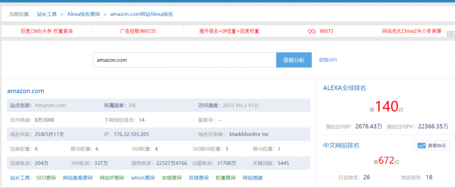
Task: Click the 百度收录 value 204万
Action: pyautogui.click(x=41, y=163)
